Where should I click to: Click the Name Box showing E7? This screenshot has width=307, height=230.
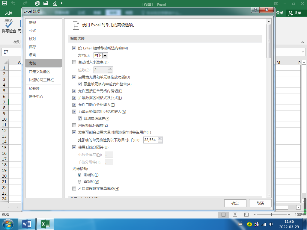tap(11, 52)
